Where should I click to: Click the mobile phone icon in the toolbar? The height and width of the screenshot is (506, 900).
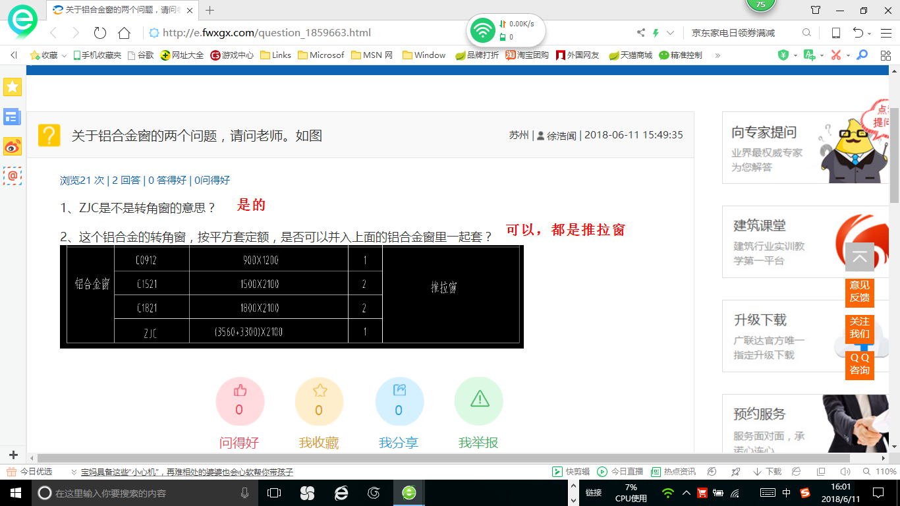835,33
